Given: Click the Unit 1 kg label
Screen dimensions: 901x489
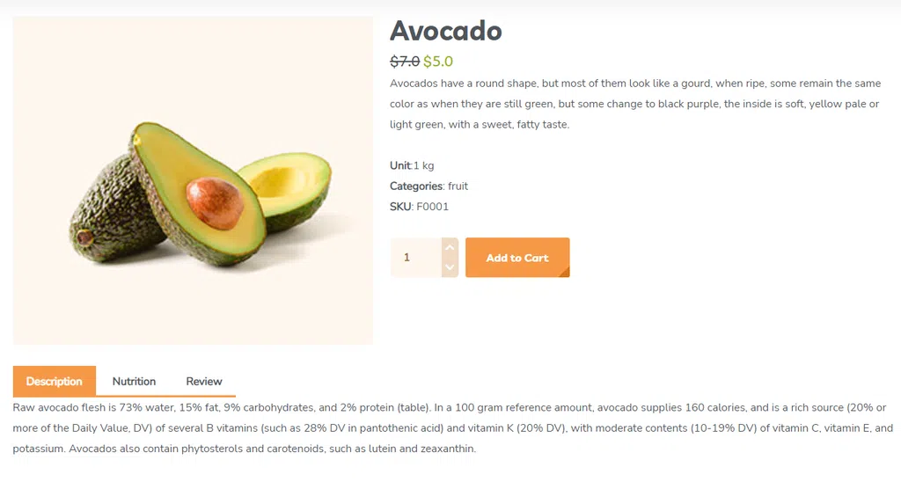Looking at the screenshot, I should (x=412, y=165).
